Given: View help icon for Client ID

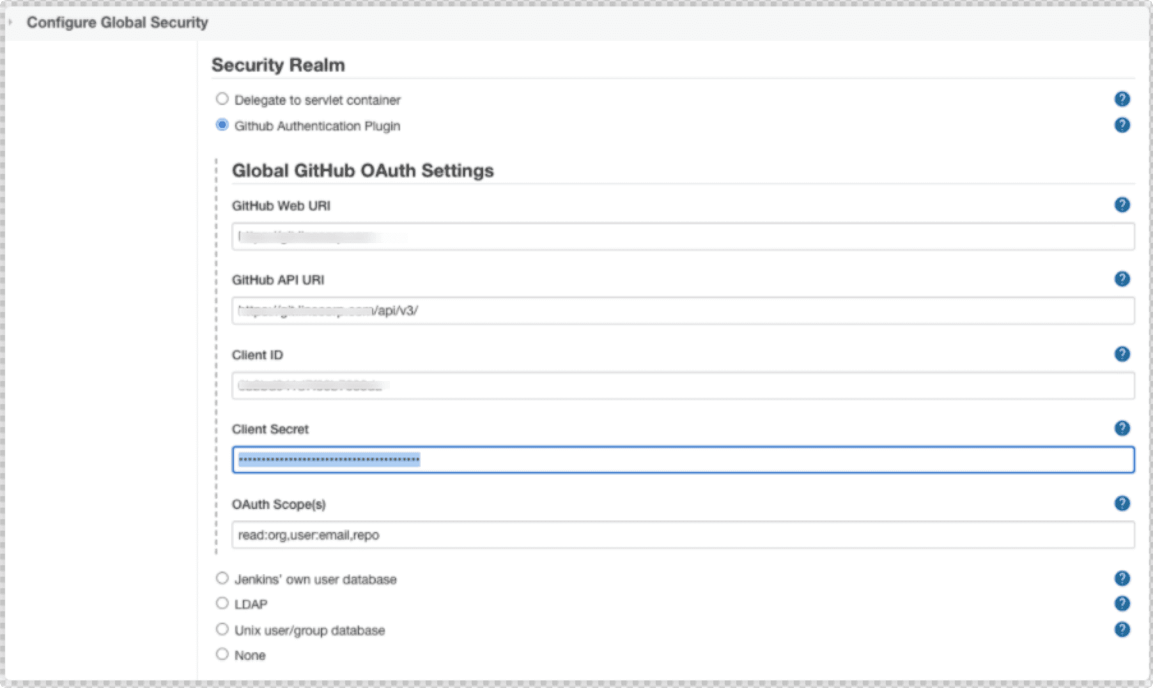Looking at the screenshot, I should [1122, 354].
